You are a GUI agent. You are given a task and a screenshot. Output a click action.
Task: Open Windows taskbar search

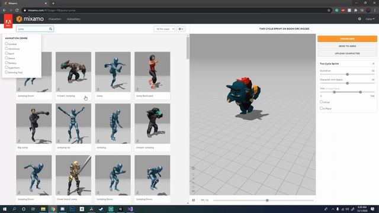(x=14, y=209)
